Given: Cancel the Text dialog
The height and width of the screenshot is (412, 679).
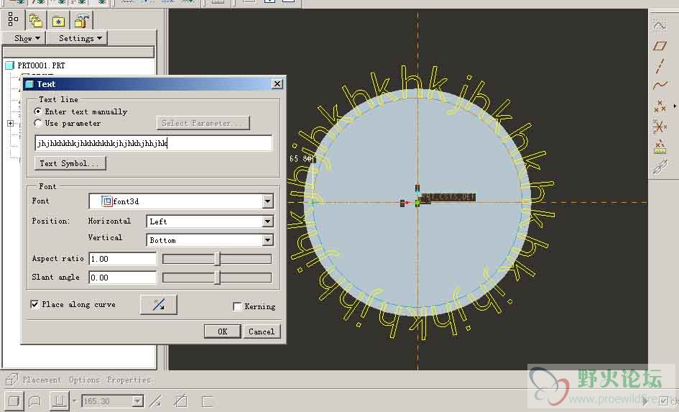Looking at the screenshot, I should [x=262, y=331].
